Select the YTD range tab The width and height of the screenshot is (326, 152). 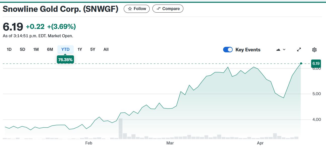[x=65, y=49]
